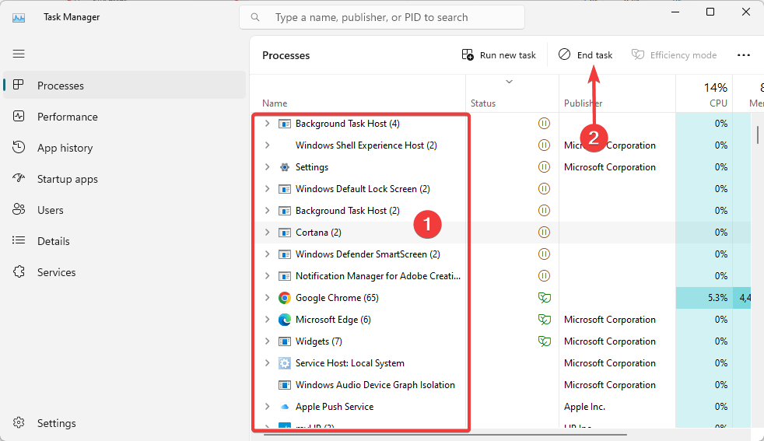The image size is (764, 441).
Task: Go to the Services page
Action: (56, 272)
